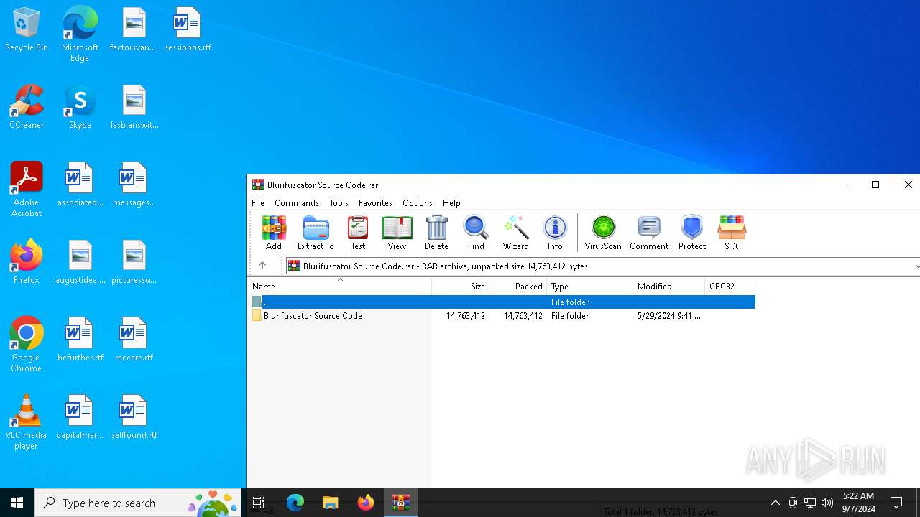Open the Tools menu
This screenshot has width=920, height=517.
point(339,203)
